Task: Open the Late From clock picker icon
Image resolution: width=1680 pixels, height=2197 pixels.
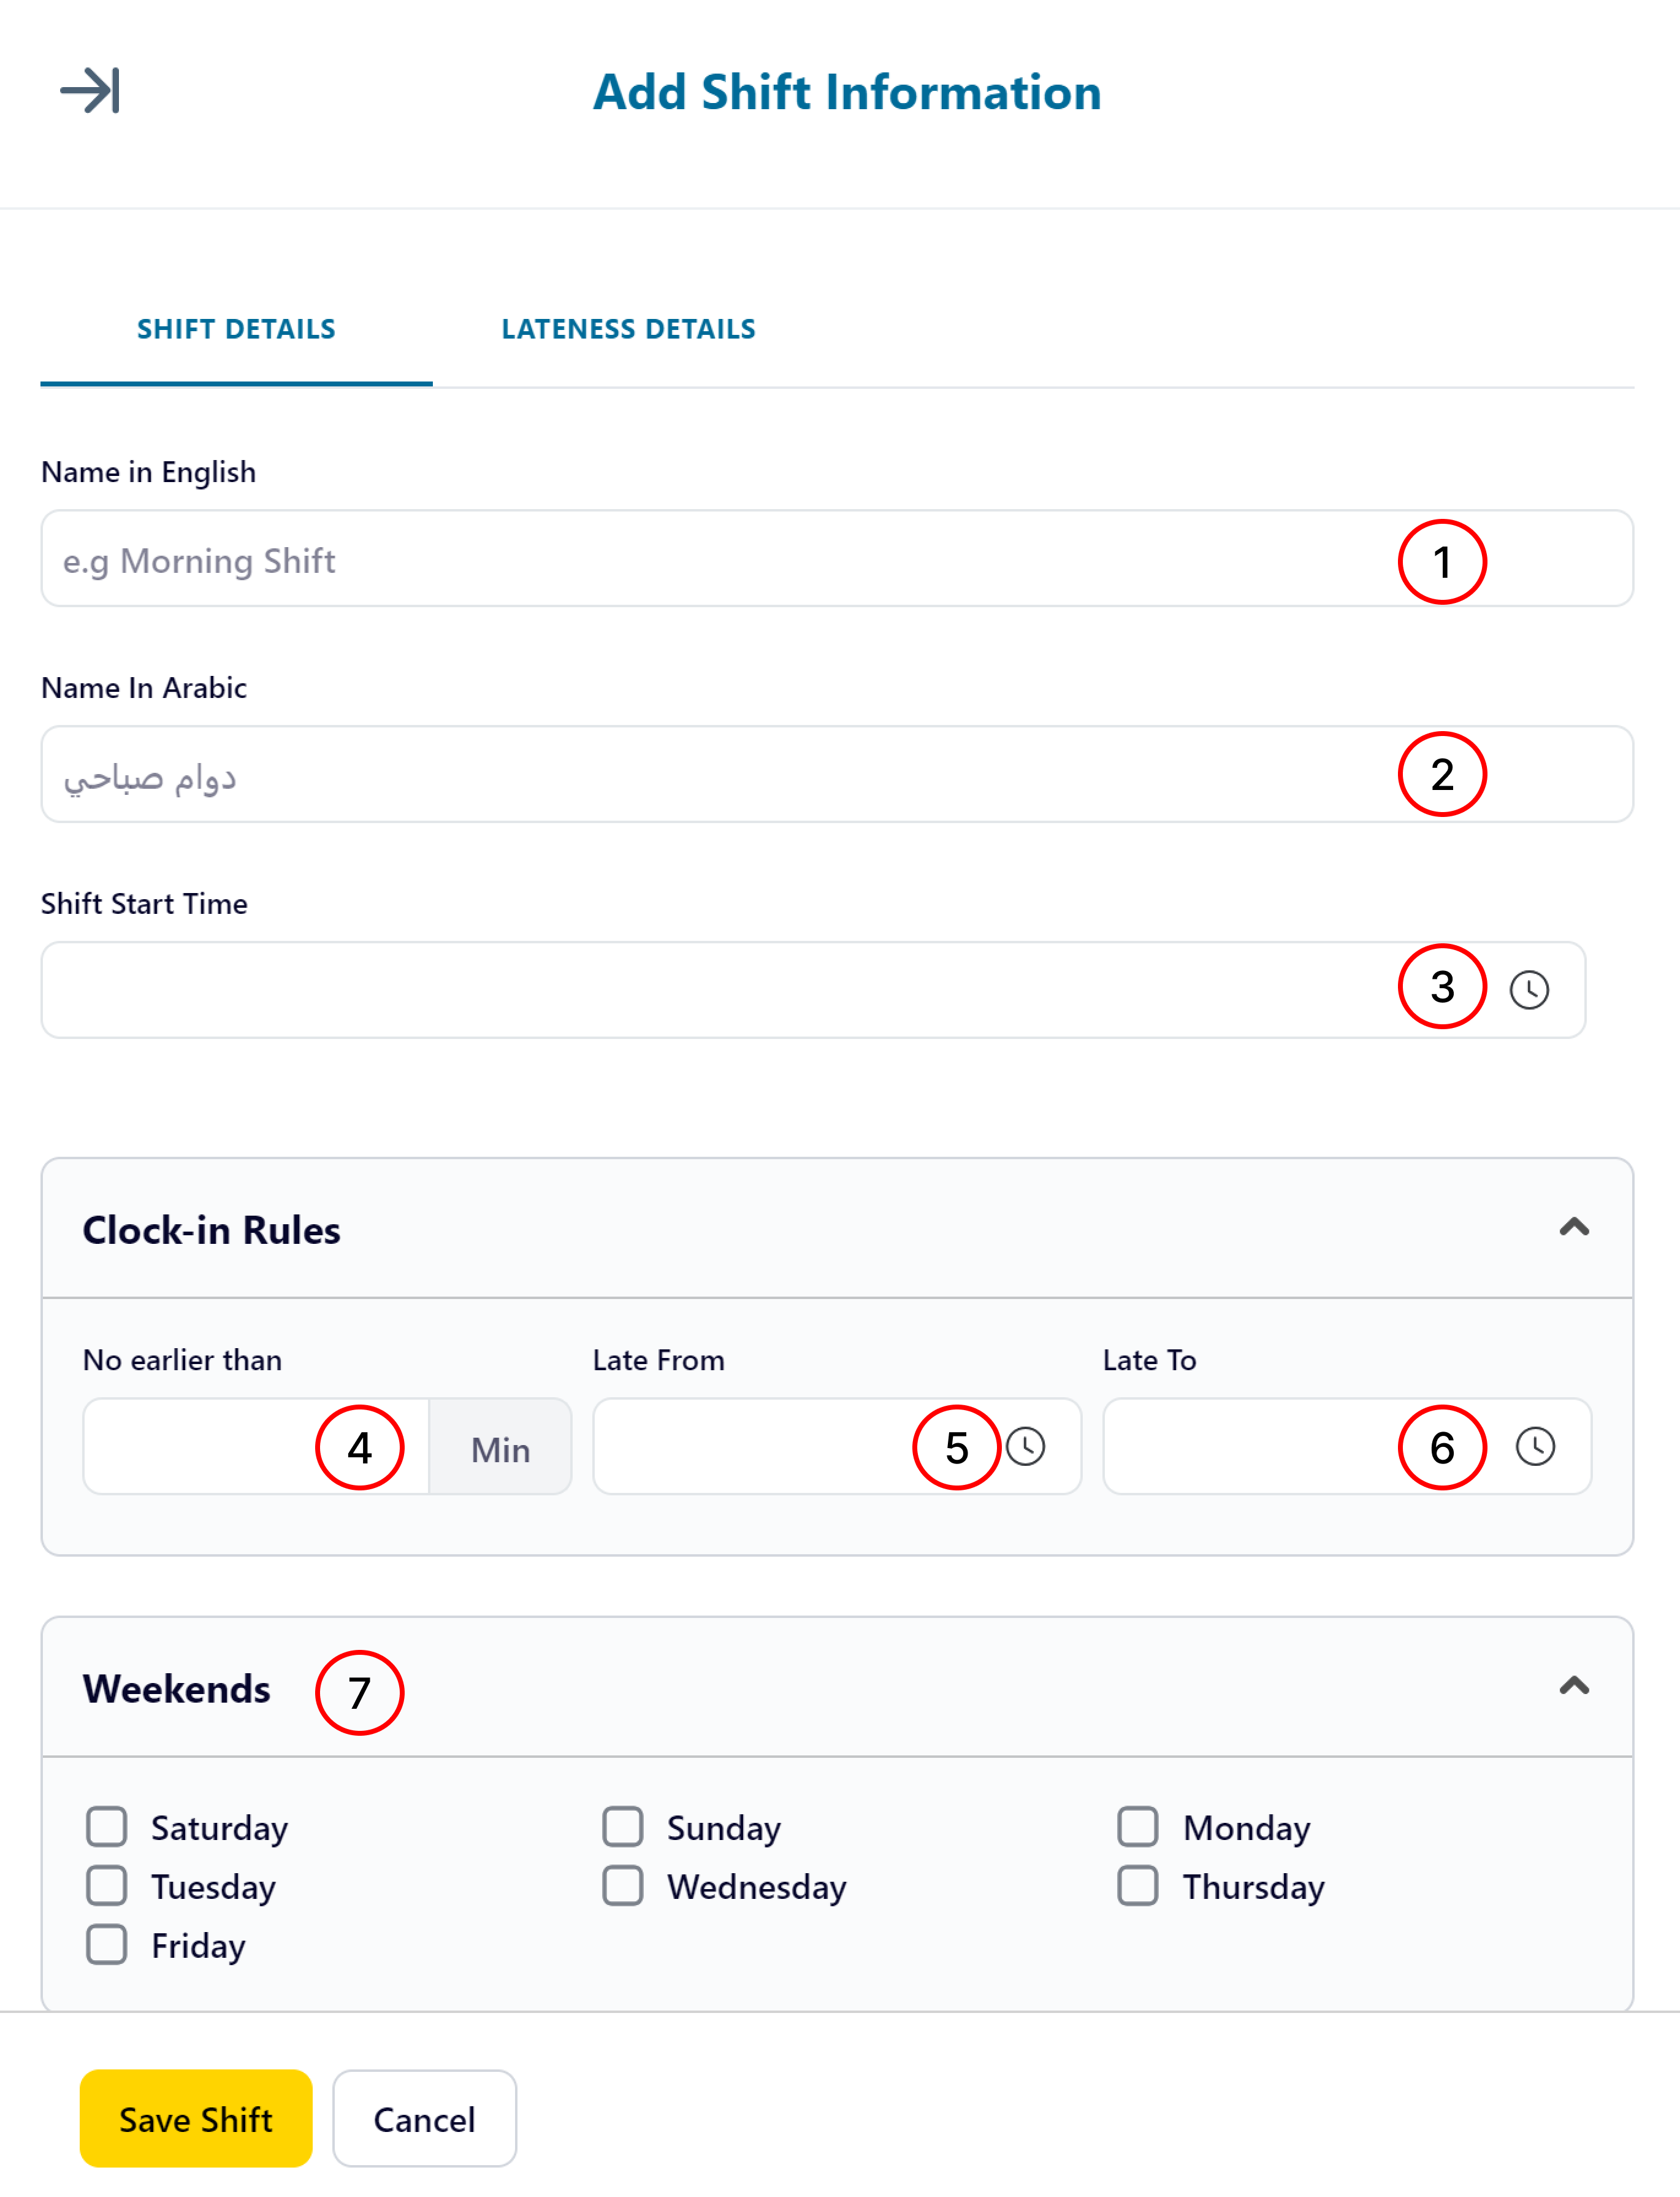Action: [1025, 1447]
